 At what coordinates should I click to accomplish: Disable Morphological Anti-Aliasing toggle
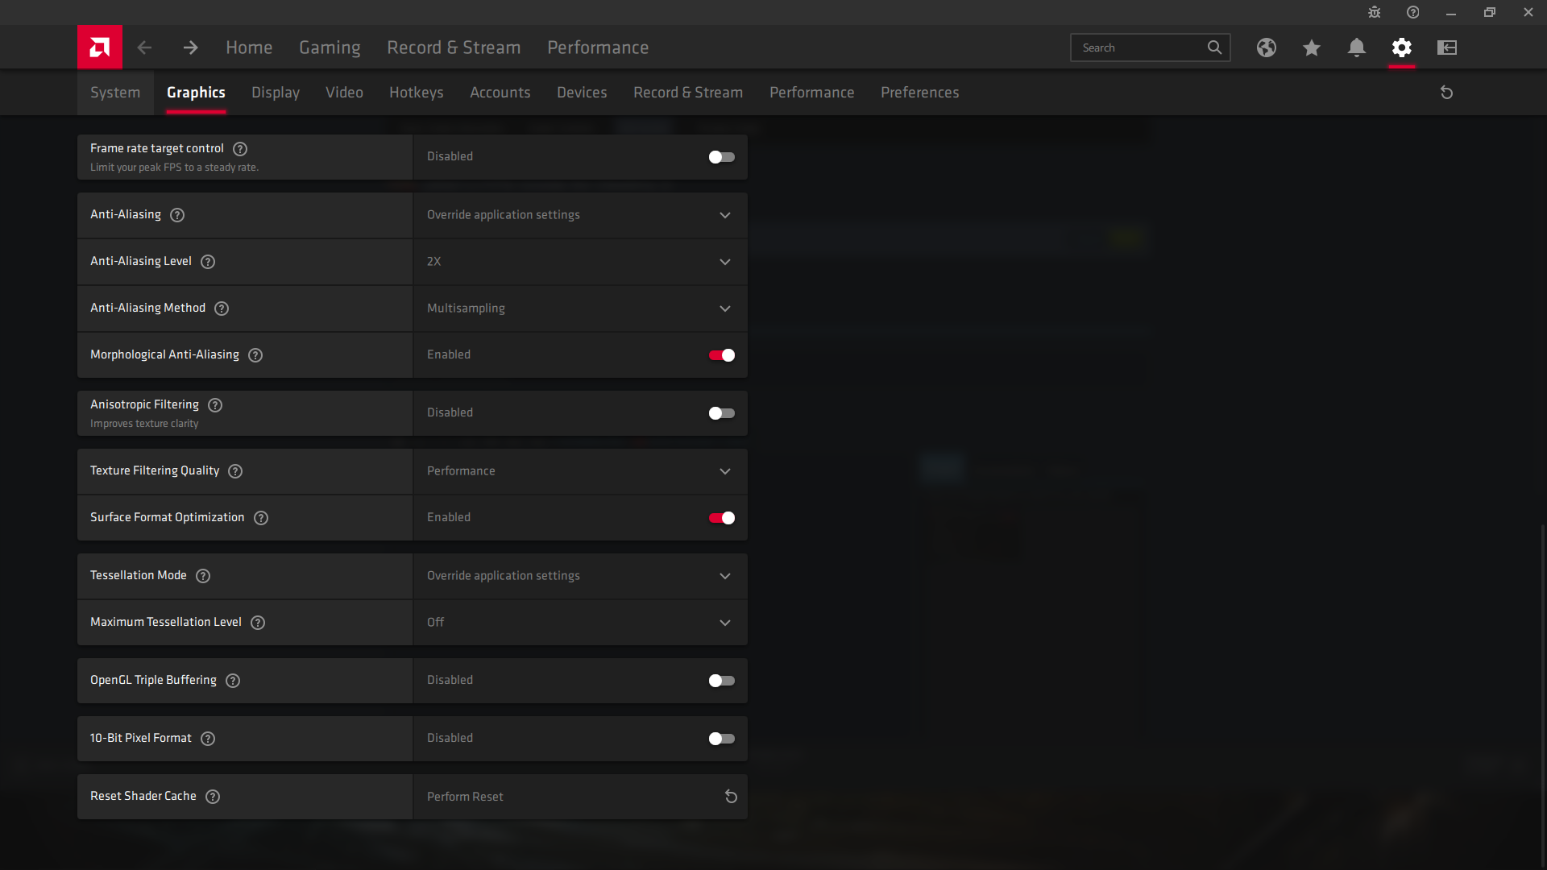[x=721, y=355]
